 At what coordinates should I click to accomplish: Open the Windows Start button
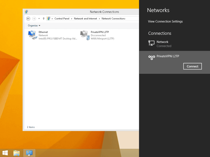pyautogui.click(x=5, y=153)
